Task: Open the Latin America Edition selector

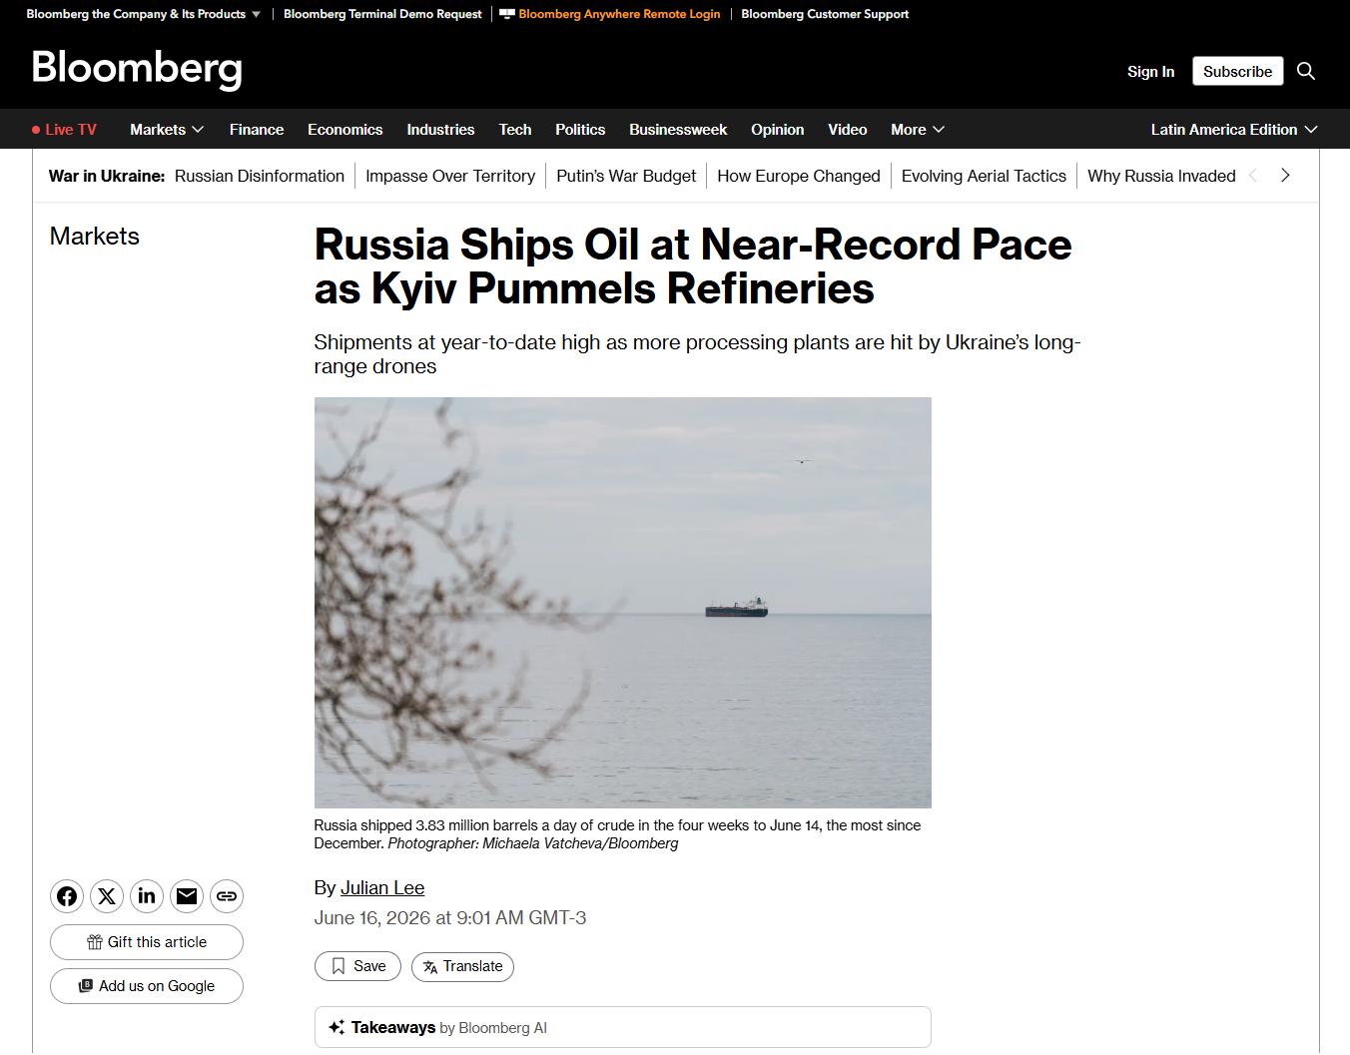Action: pyautogui.click(x=1234, y=130)
